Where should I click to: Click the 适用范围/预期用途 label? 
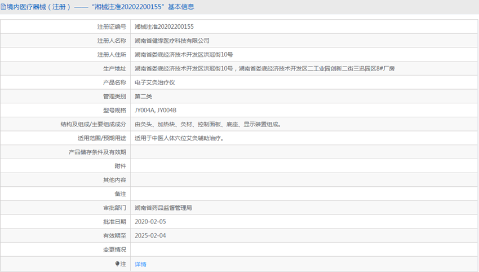(x=102, y=138)
